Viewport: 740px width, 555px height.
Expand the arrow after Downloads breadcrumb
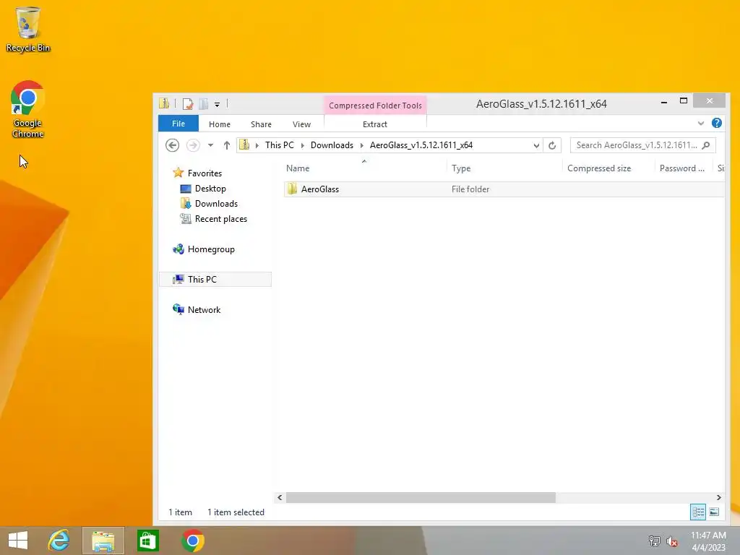(362, 145)
